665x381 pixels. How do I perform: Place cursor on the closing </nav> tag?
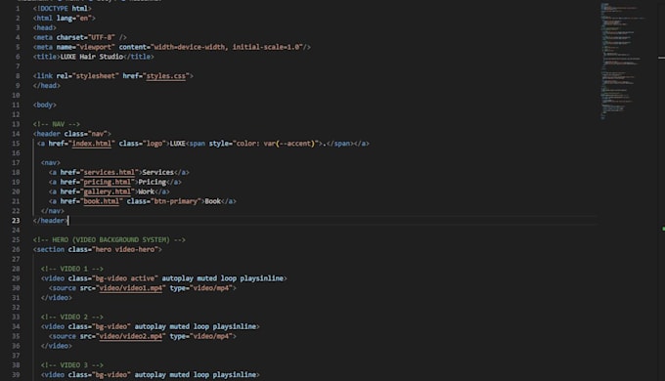tap(53, 211)
